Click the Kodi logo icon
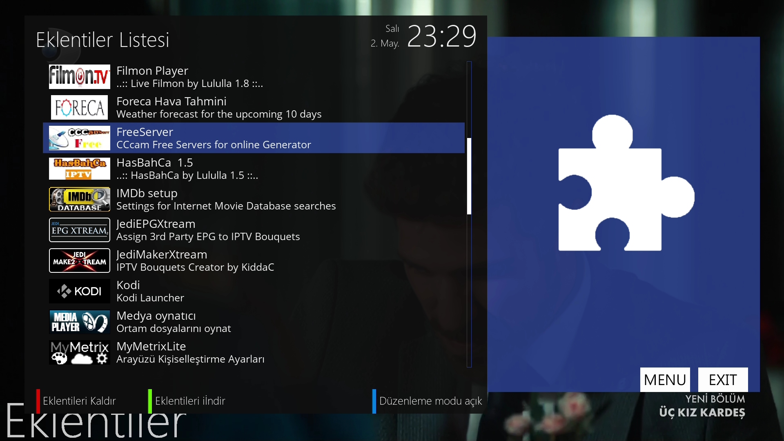The width and height of the screenshot is (784, 441). tap(80, 291)
